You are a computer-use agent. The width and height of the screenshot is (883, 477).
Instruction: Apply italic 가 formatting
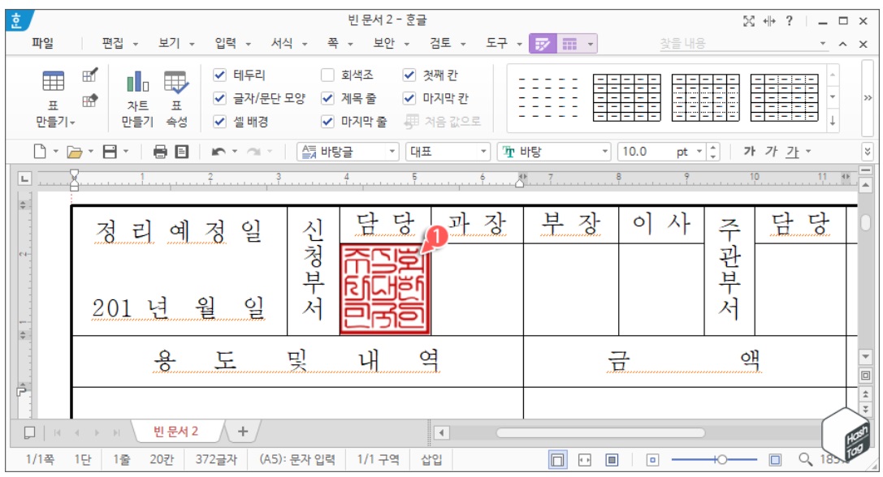coord(771,152)
